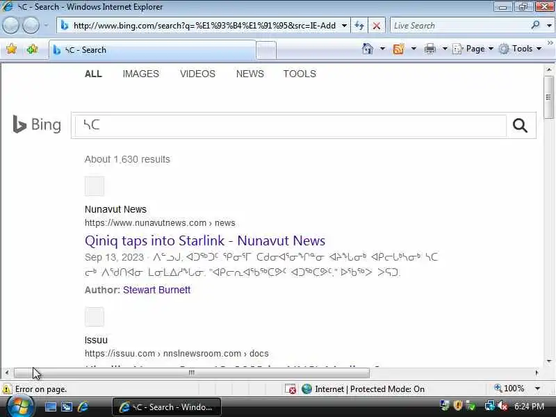Image resolution: width=556 pixels, height=417 pixels.
Task: Click Add to Favorites icon
Action: [32, 49]
